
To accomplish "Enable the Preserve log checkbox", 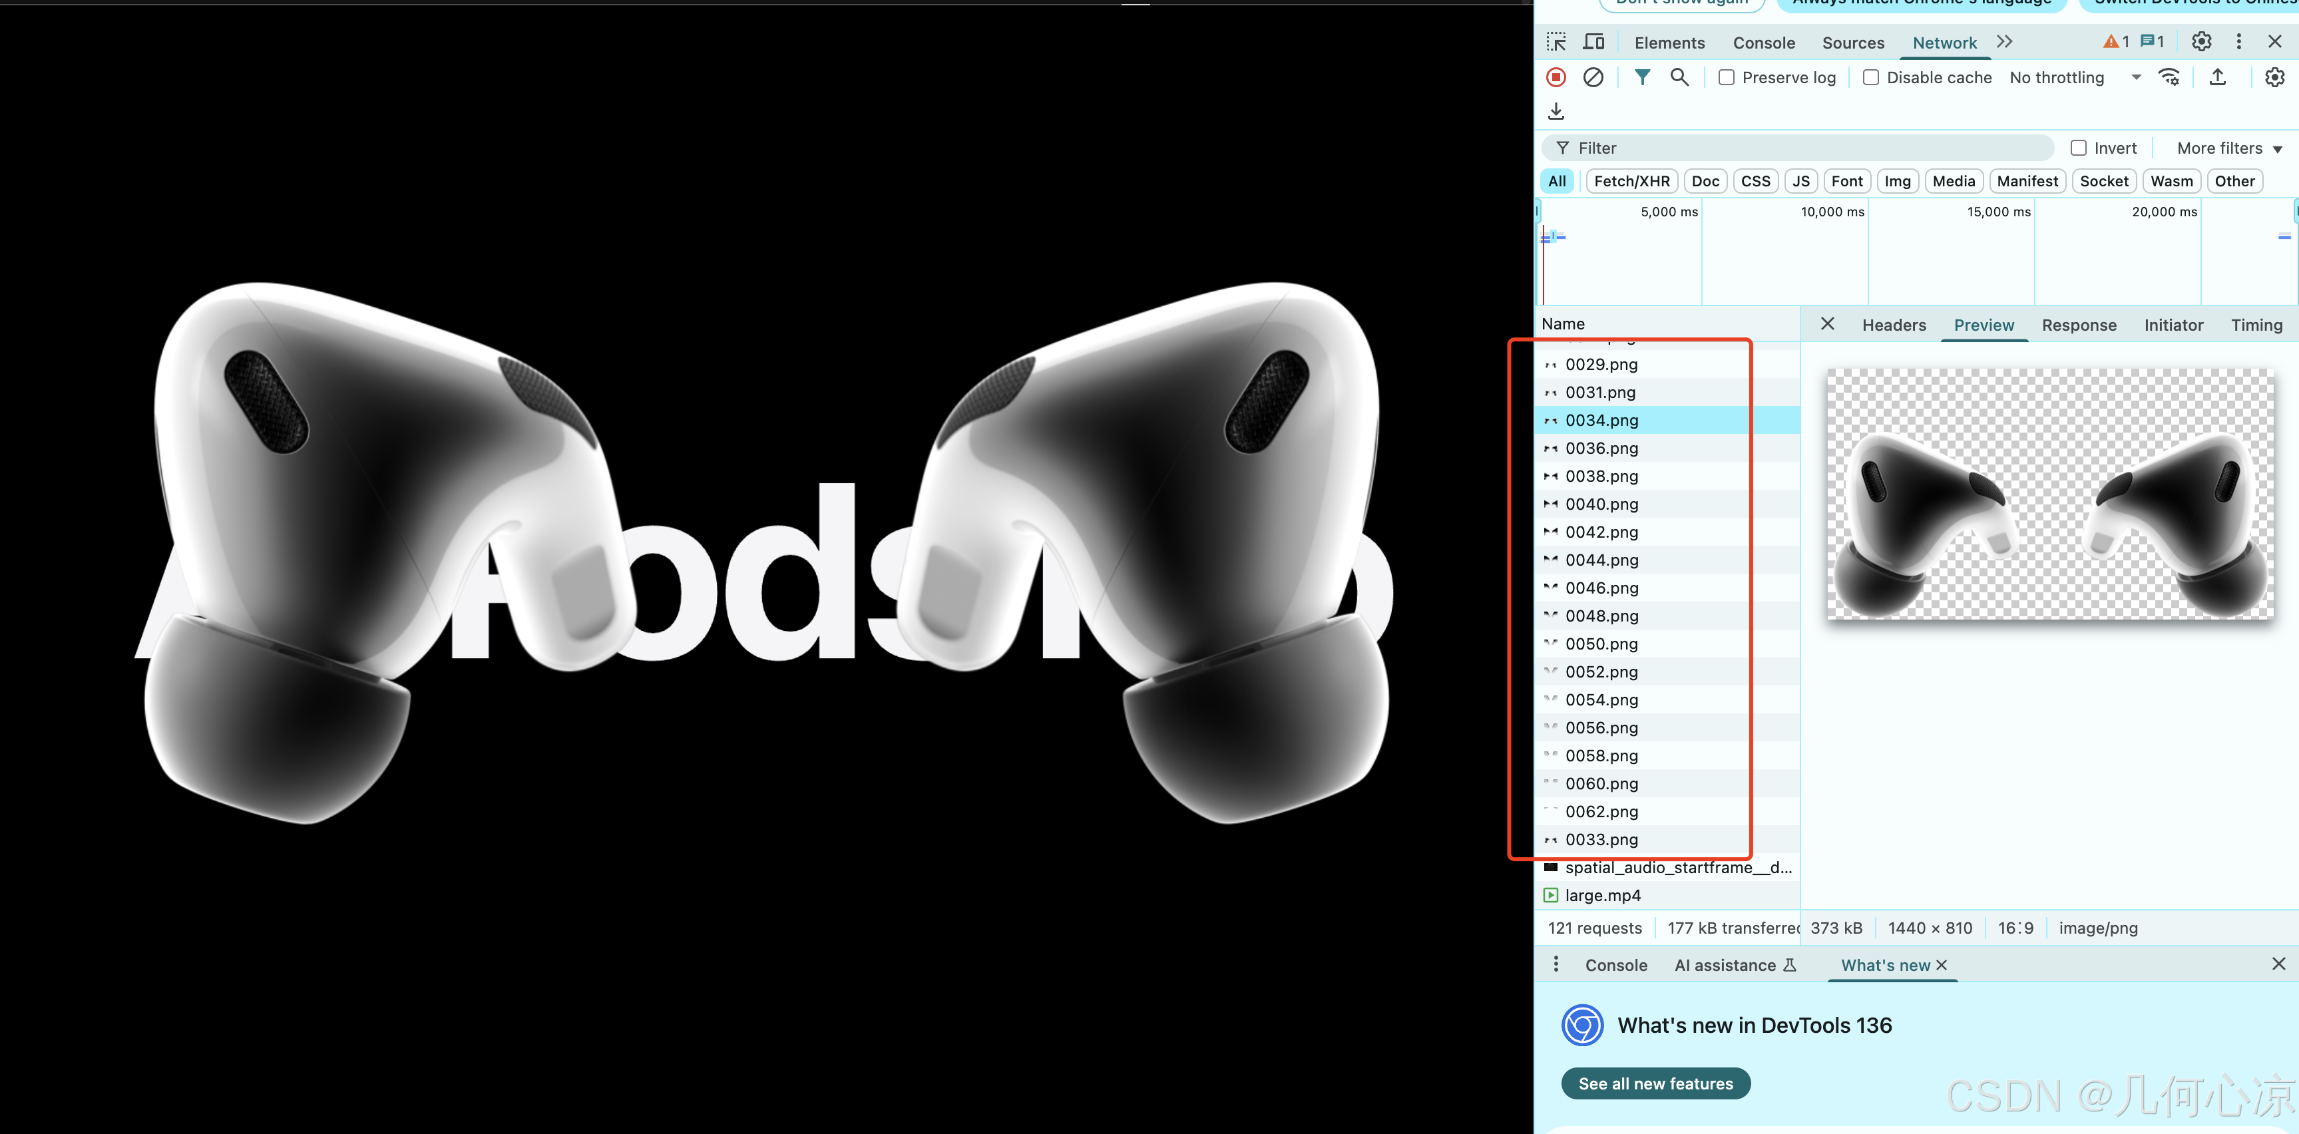I will coord(1727,78).
